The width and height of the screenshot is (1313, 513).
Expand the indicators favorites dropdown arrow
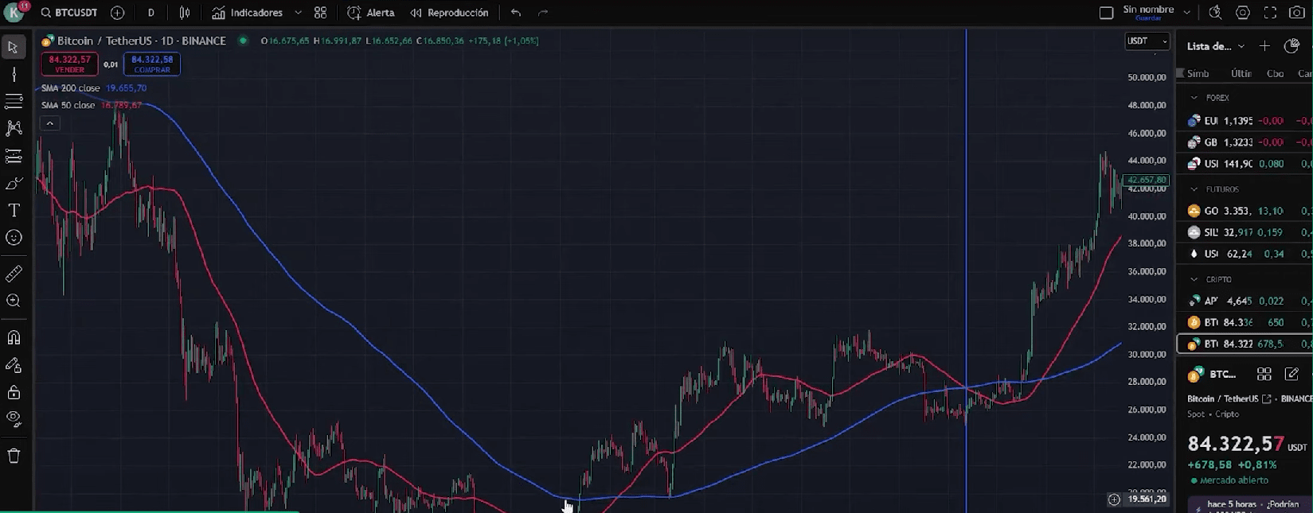point(298,13)
